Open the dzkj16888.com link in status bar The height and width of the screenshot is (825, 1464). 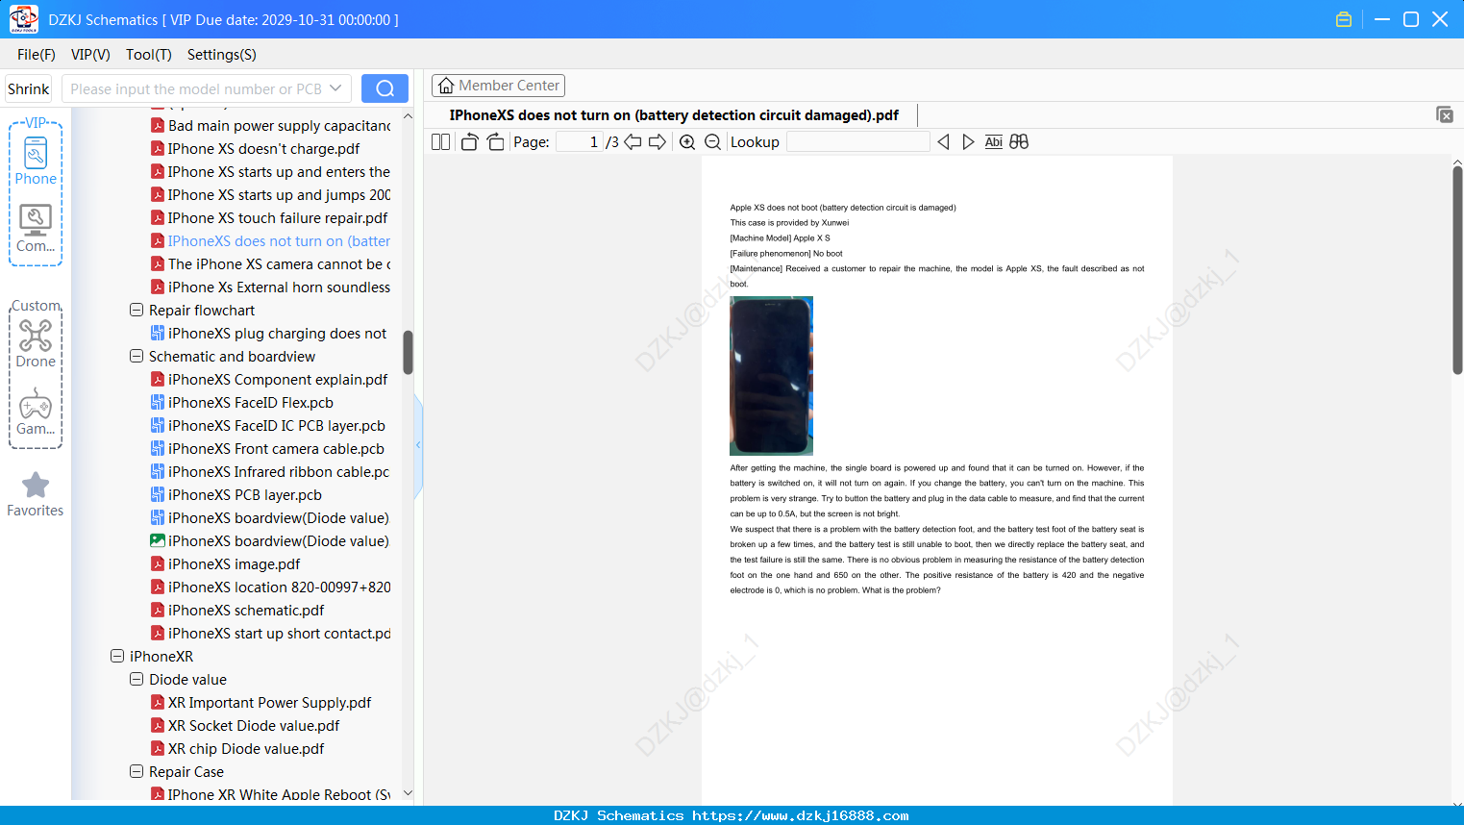[801, 815]
